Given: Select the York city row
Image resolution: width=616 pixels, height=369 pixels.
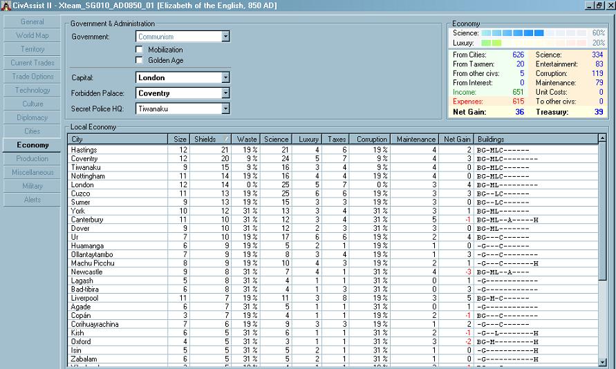Looking at the screenshot, I should pos(333,211).
